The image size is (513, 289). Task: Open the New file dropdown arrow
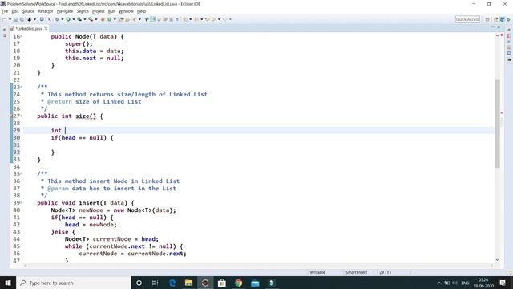pyautogui.click(x=10, y=19)
